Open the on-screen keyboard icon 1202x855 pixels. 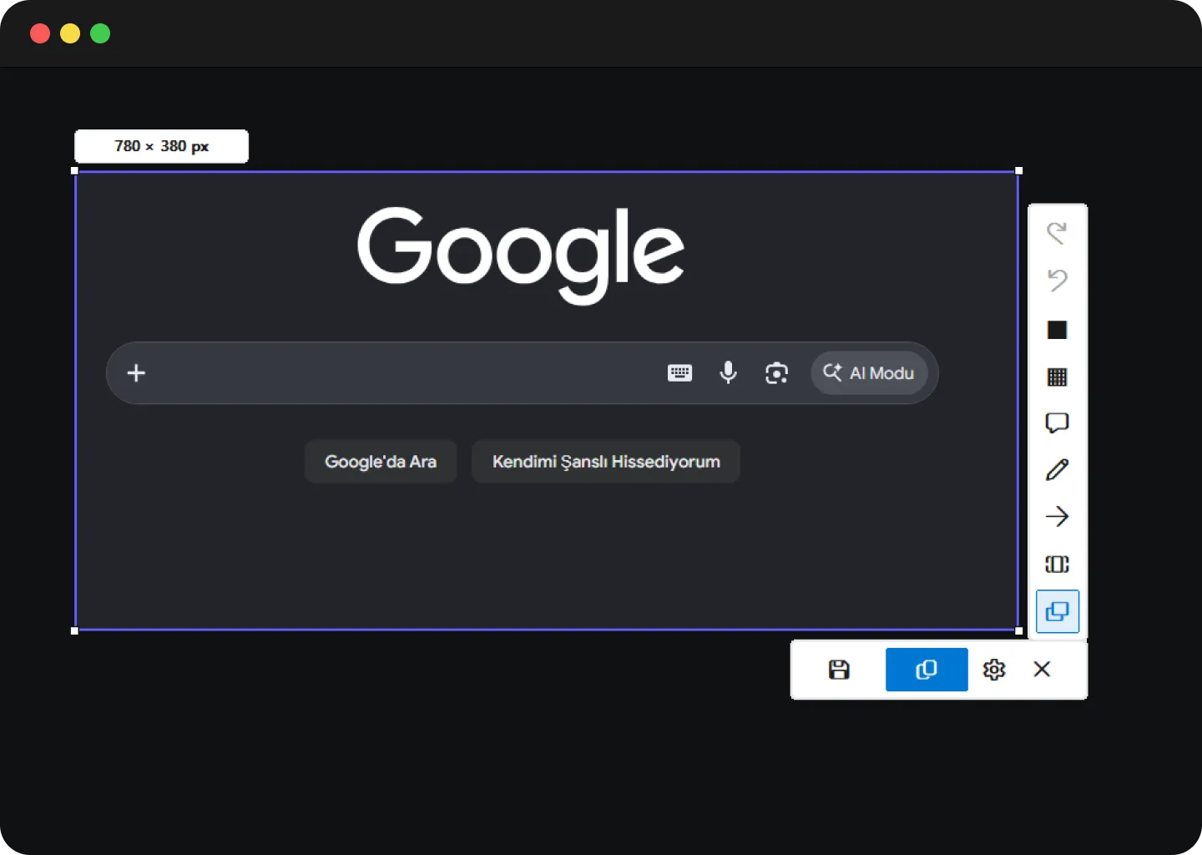click(x=679, y=373)
